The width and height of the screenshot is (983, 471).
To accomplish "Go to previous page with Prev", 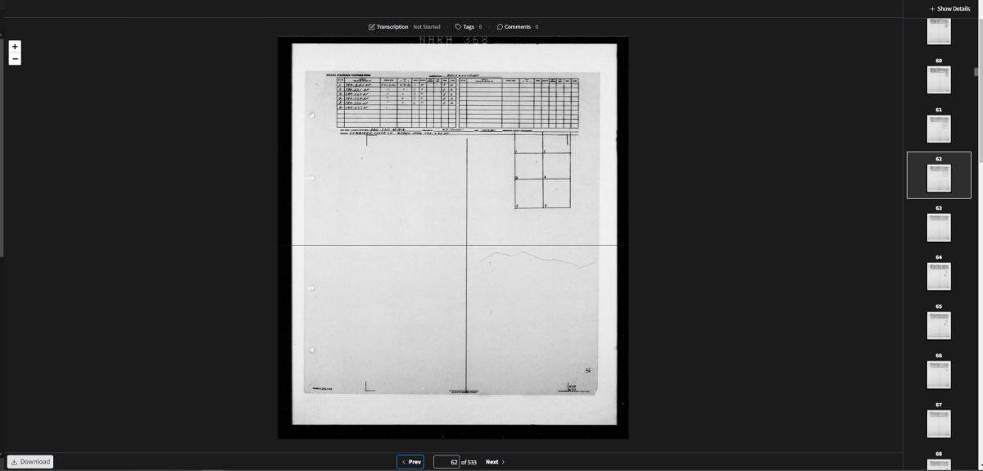I will click(x=410, y=462).
